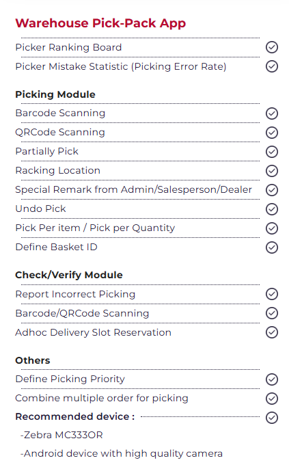Click the Picking Module heading

[55, 94]
